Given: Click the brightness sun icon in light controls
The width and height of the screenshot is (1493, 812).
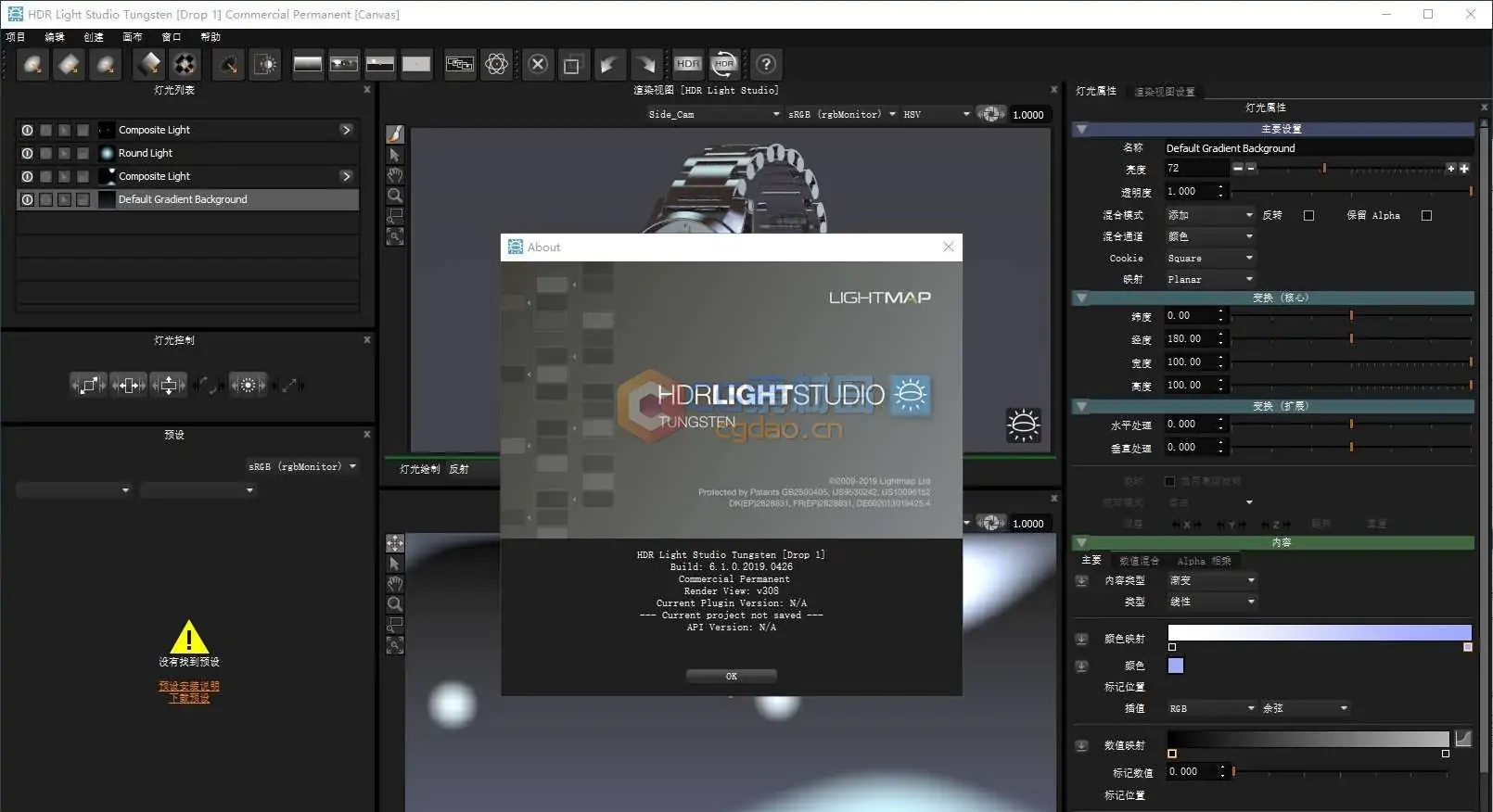Looking at the screenshot, I should tap(248, 385).
